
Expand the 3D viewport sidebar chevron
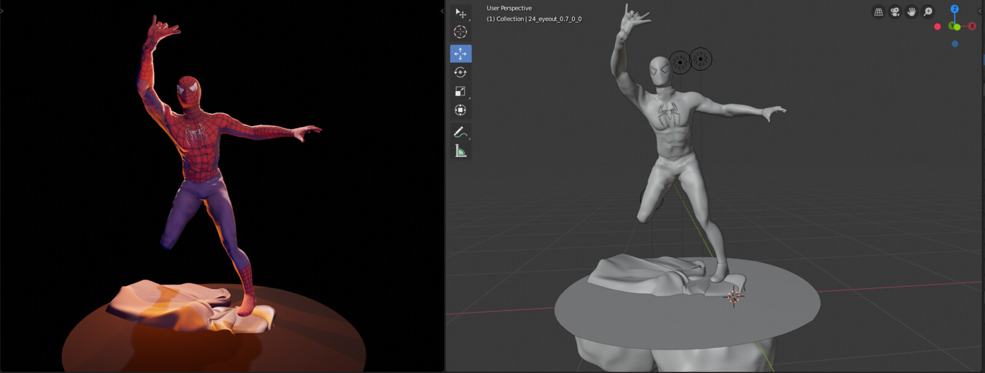click(981, 10)
